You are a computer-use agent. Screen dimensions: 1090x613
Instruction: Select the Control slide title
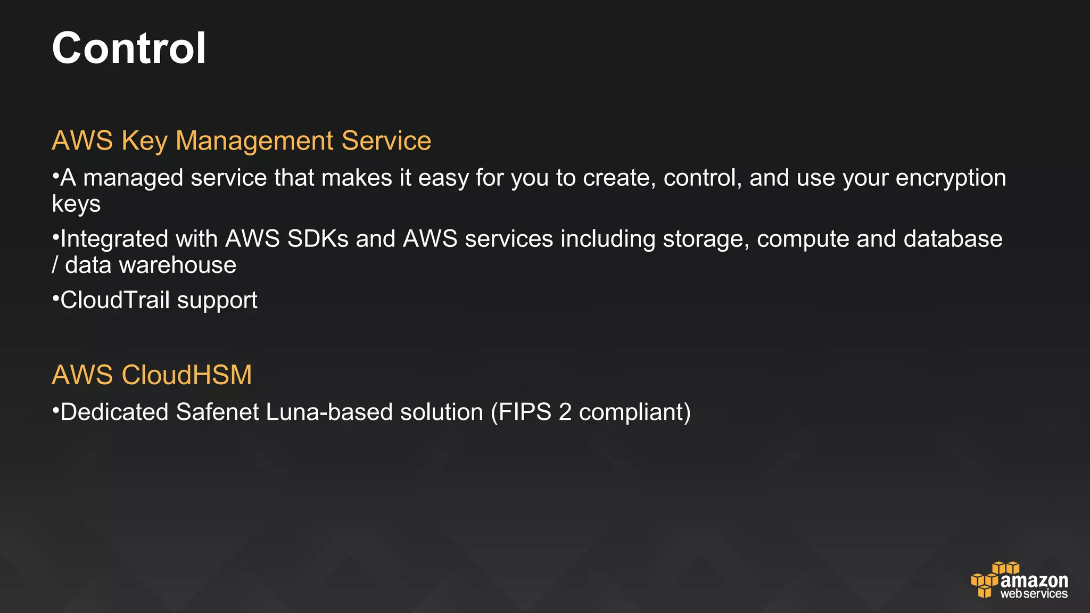pos(129,48)
